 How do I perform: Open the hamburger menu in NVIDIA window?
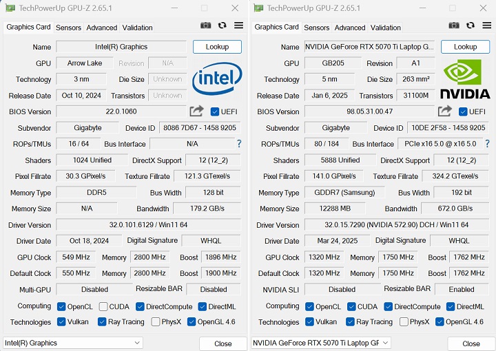[x=487, y=25]
